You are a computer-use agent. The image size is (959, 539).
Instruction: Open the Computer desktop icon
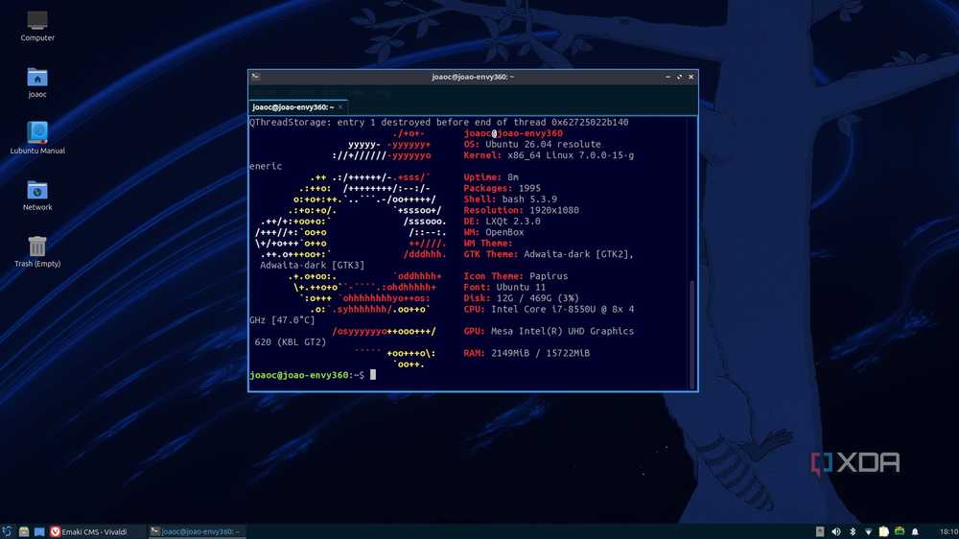(37, 26)
